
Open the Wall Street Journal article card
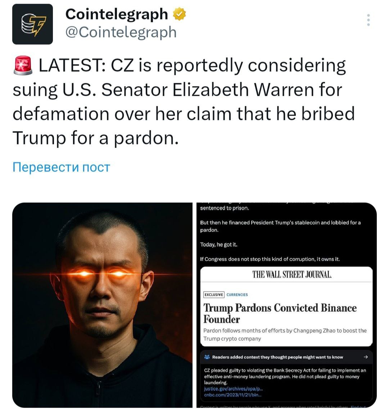pos(286,306)
